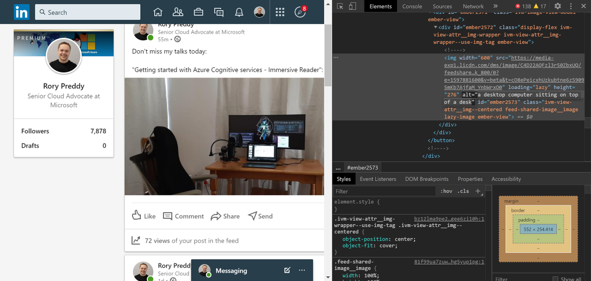Screen dimensions: 591x281
Task: Switch to the Console tab
Action: point(412,6)
